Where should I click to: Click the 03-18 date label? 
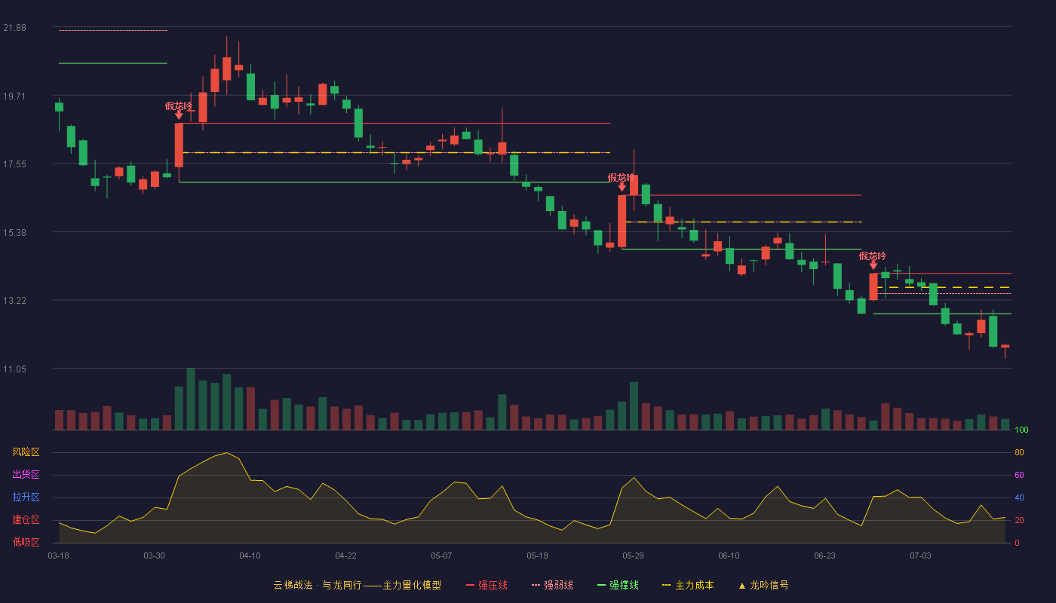[59, 556]
